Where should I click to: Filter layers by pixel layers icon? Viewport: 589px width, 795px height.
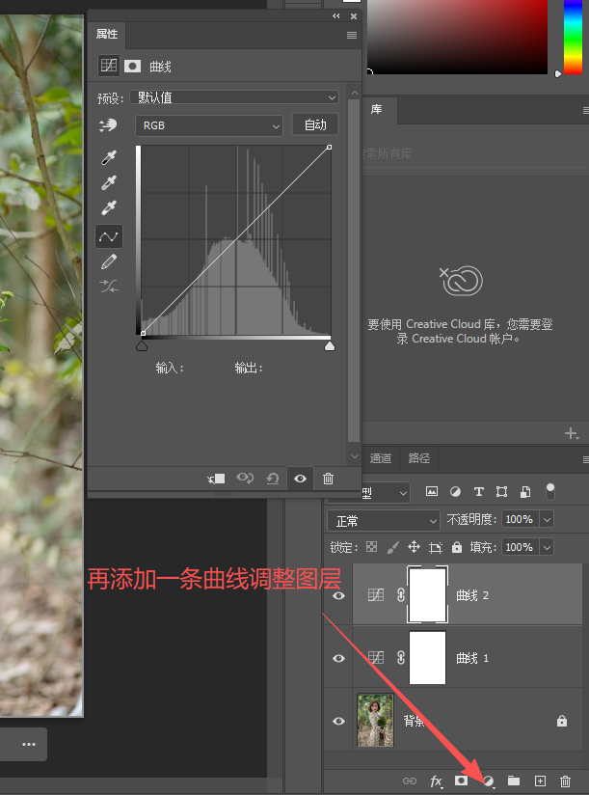[432, 491]
